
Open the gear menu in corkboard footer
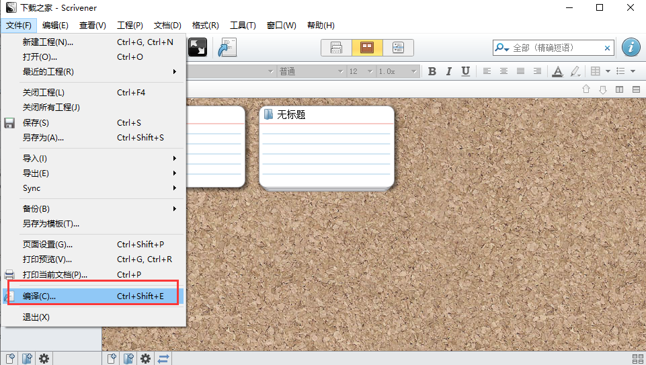[145, 358]
